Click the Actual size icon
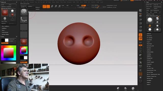163x91 pixels. 140,24
